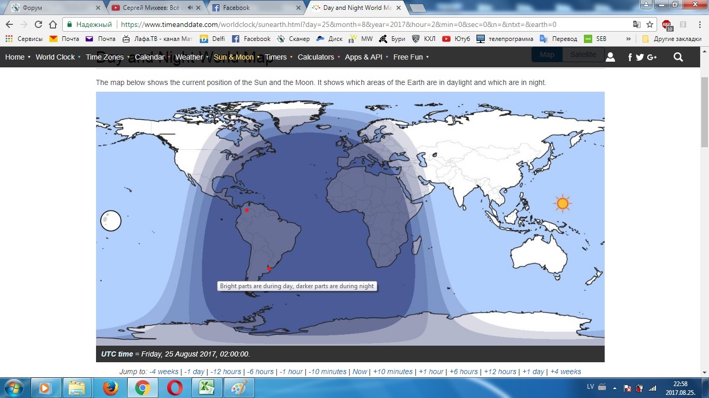This screenshot has height=398, width=709.
Task: Open the Delfi bookmark
Action: pos(212,39)
